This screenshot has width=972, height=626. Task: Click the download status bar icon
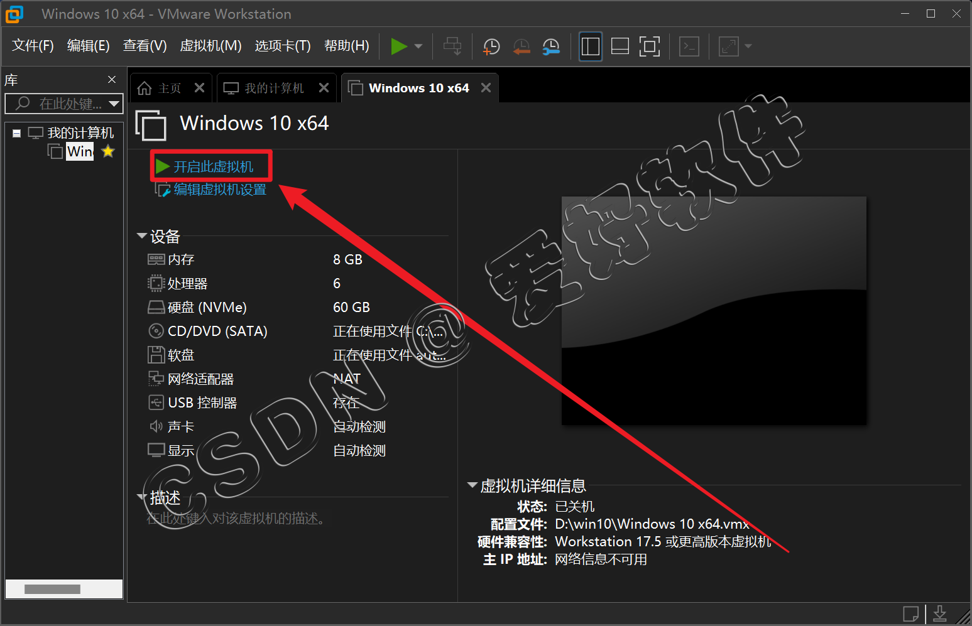940,613
